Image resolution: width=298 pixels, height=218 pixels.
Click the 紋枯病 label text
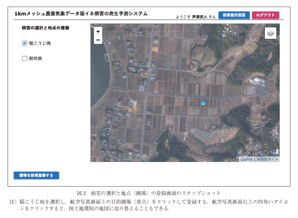tap(36, 58)
